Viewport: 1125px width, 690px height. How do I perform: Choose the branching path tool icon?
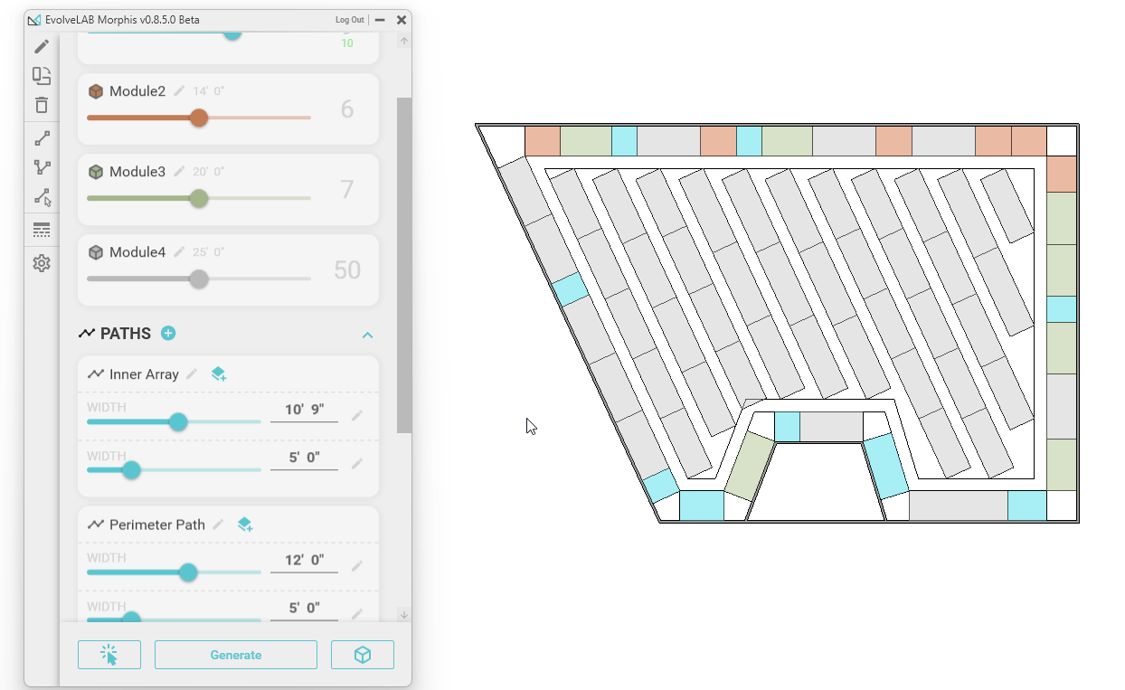42,167
